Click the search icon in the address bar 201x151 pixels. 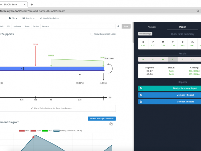coord(198,11)
